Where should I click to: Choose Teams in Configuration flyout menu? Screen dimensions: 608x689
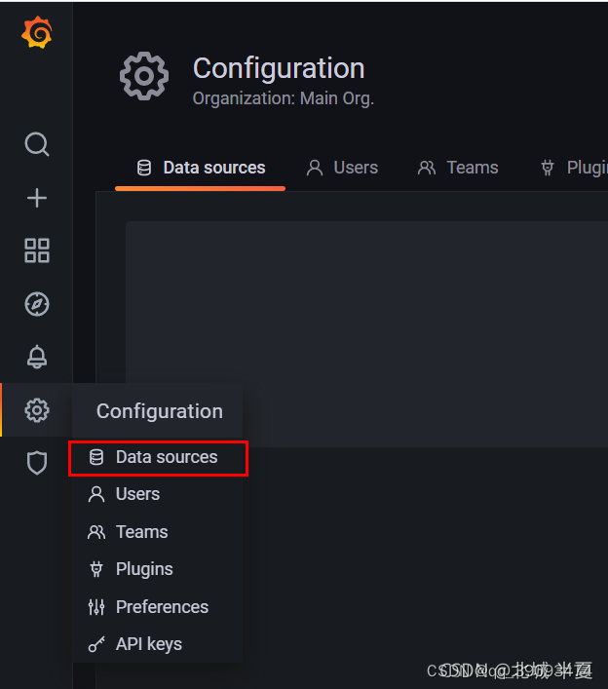[x=141, y=532]
